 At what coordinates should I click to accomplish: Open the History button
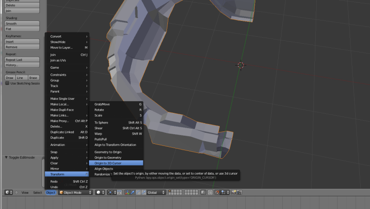22,65
